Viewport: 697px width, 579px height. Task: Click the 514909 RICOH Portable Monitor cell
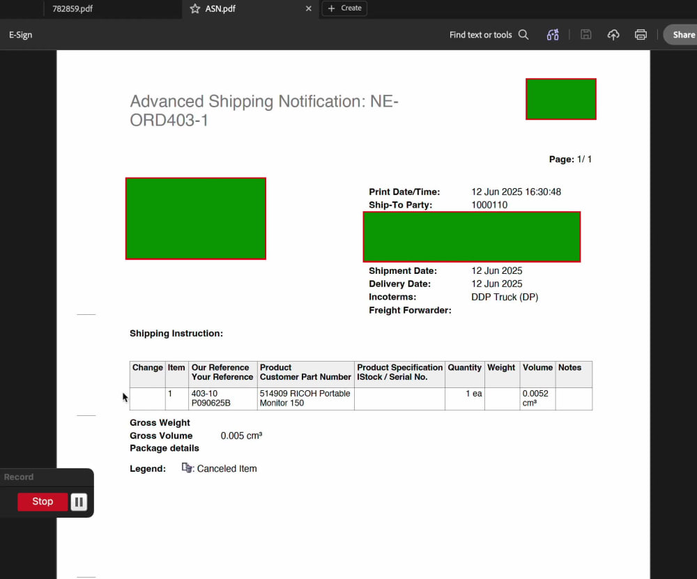click(x=305, y=398)
